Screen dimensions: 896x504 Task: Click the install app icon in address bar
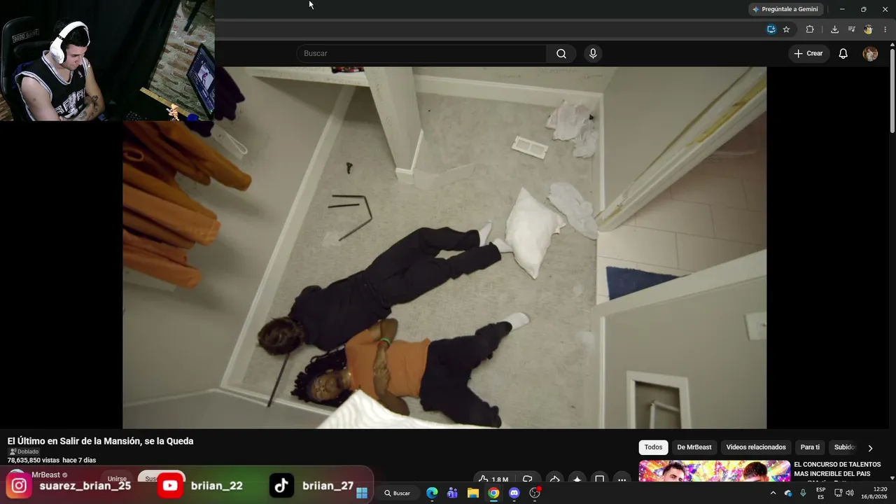(771, 29)
